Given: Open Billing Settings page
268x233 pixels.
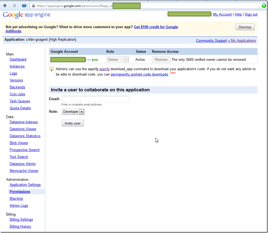Looking at the screenshot, I should coord(21,220).
